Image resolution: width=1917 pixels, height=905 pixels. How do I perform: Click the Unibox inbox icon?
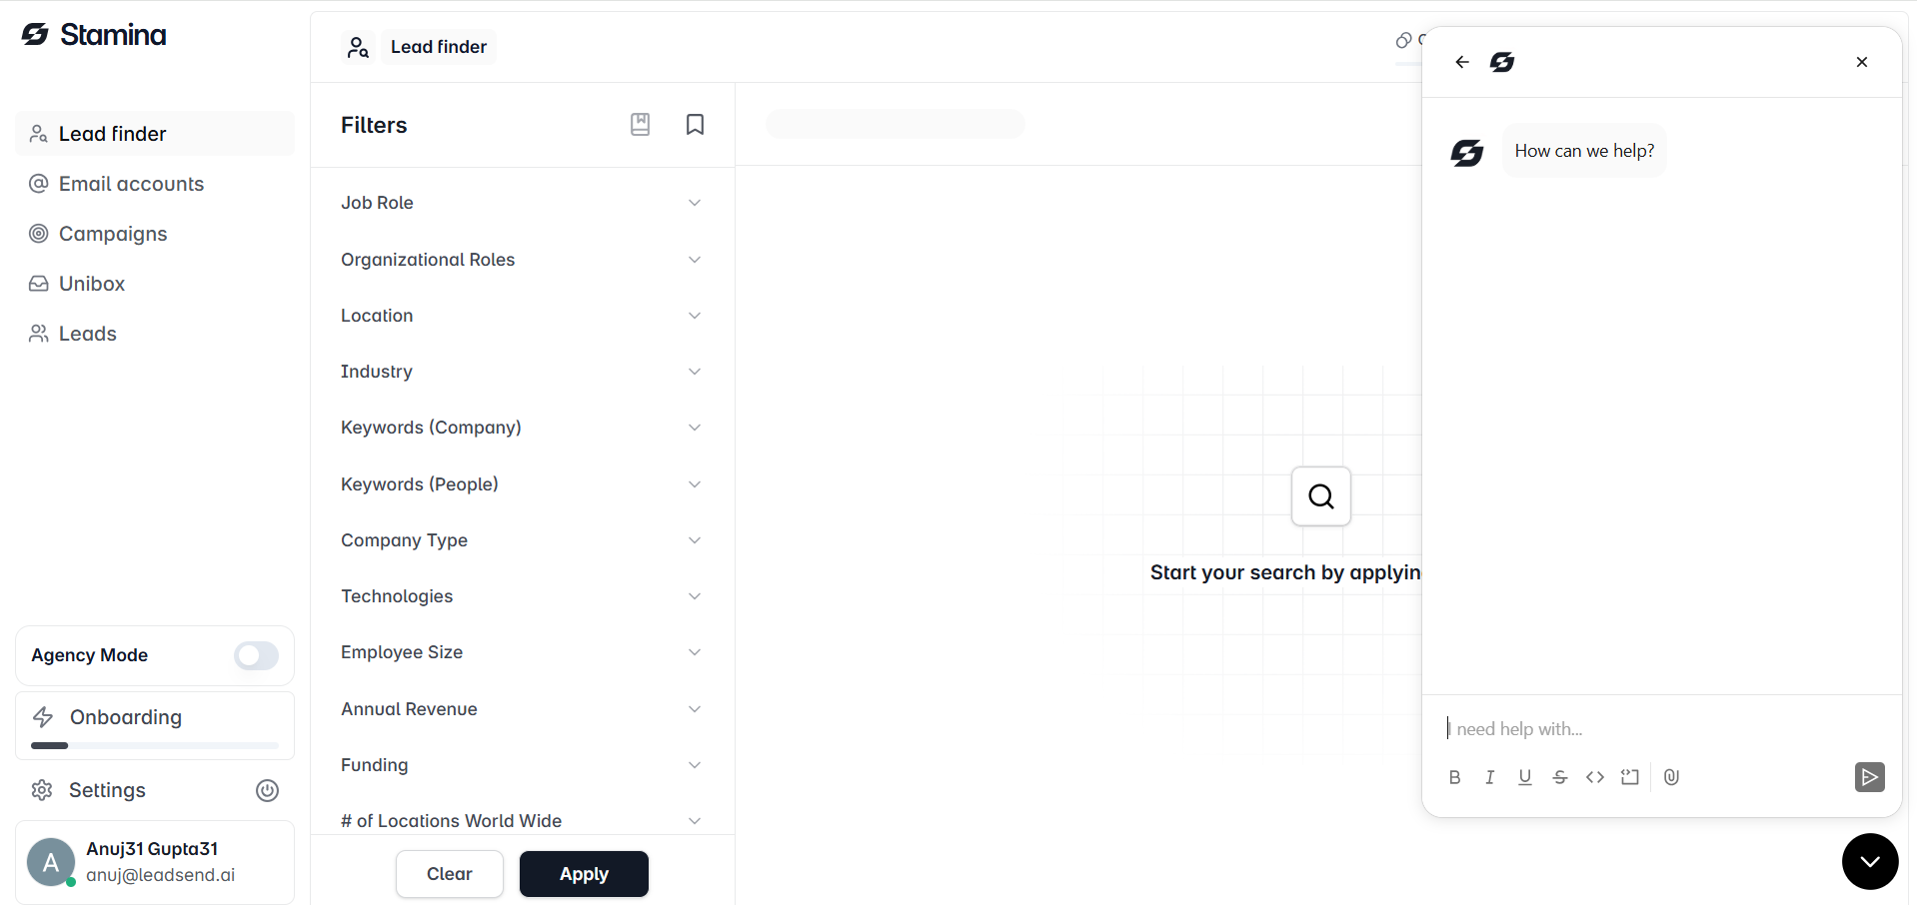pos(39,284)
